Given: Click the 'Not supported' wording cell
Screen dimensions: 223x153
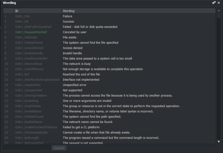Looking at the screenshot, I should tap(72, 90).
